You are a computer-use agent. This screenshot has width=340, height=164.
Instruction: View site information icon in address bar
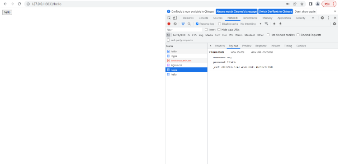pos(28,4)
